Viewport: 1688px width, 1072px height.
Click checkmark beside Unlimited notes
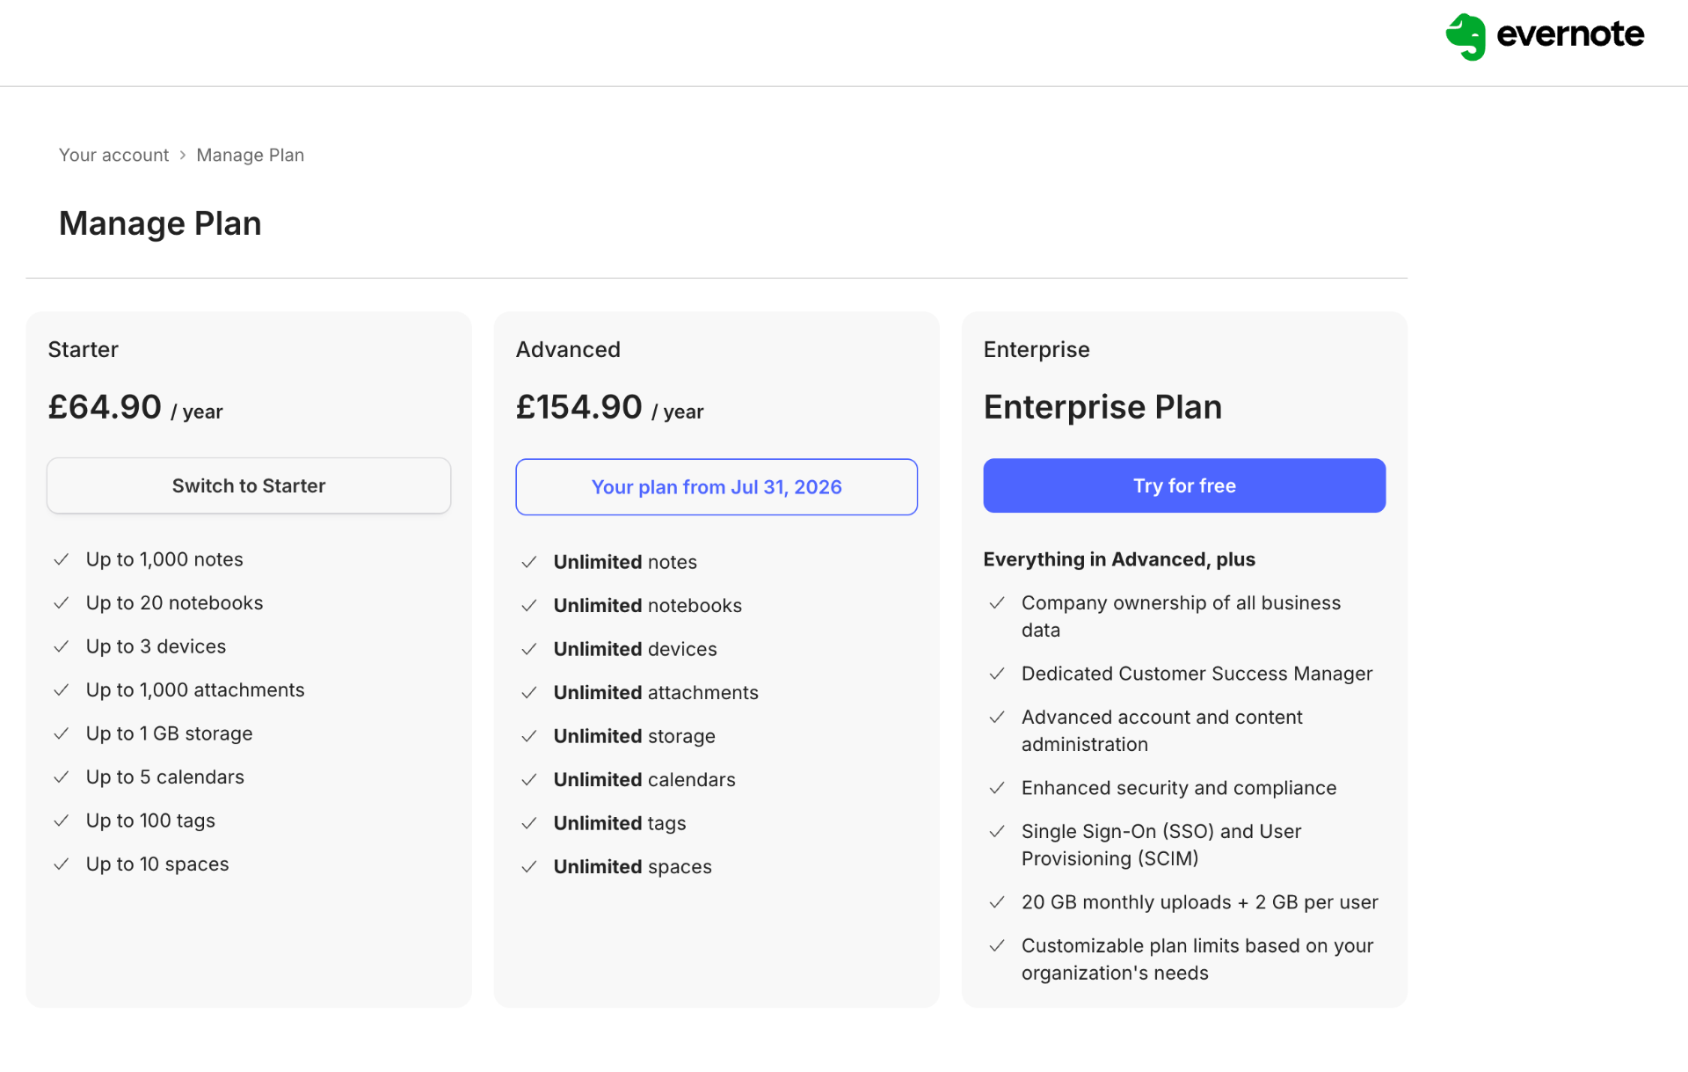click(529, 562)
